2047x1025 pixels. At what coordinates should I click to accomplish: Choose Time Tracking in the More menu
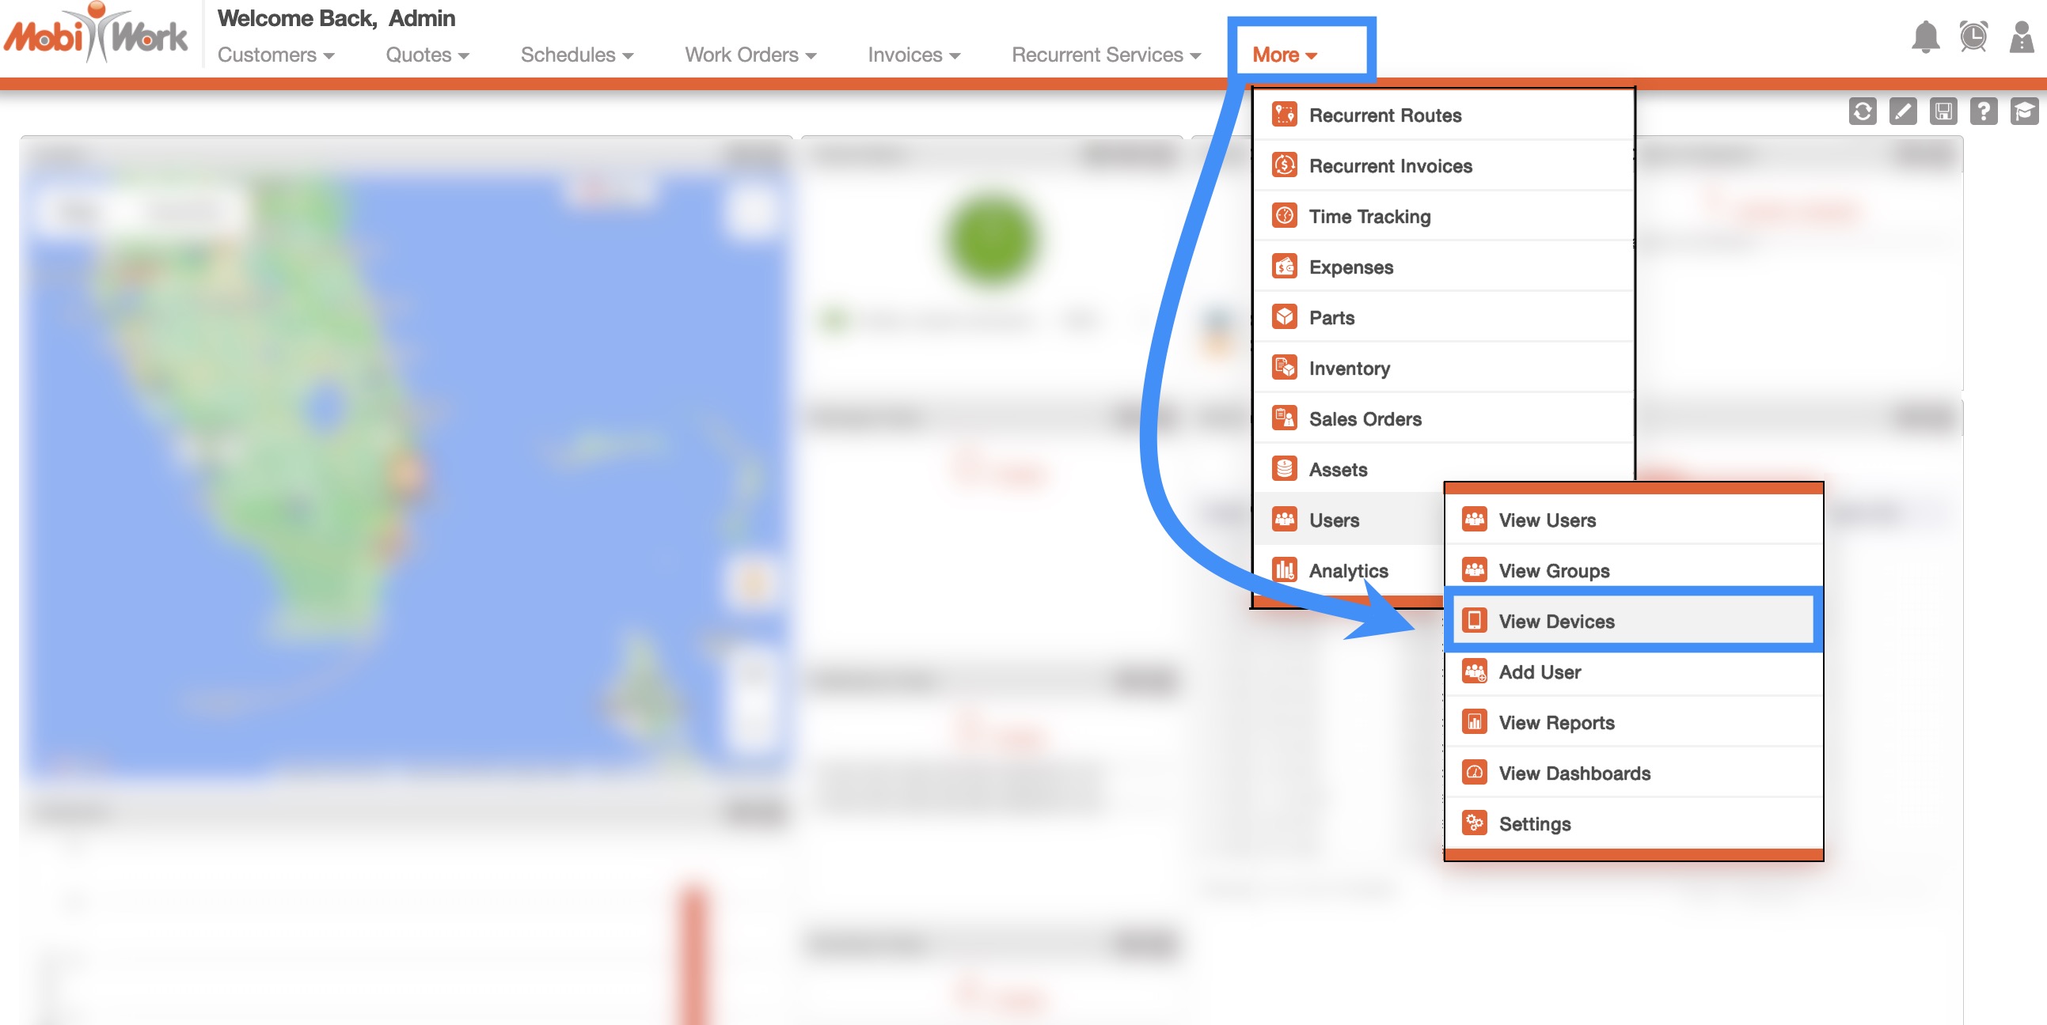click(x=1369, y=217)
